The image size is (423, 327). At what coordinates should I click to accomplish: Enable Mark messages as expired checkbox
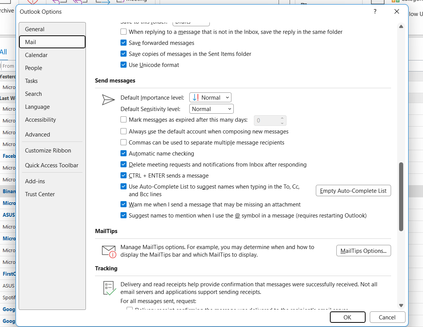coord(124,119)
